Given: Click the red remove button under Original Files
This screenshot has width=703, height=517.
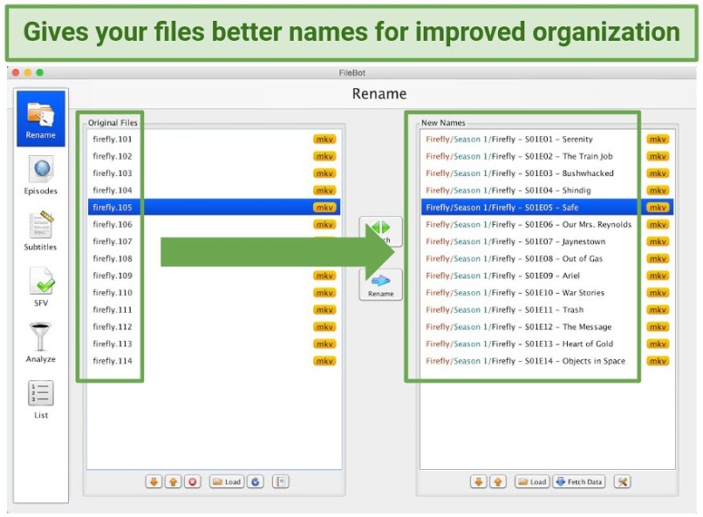Looking at the screenshot, I should pos(193,481).
